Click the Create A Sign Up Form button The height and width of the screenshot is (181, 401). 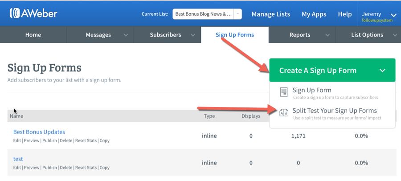tap(332, 70)
